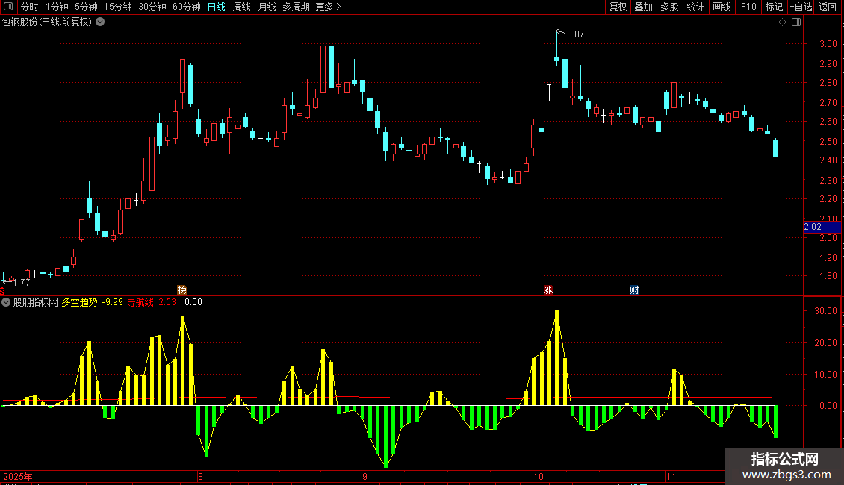Select the 60分钟 period tab

coord(187,7)
